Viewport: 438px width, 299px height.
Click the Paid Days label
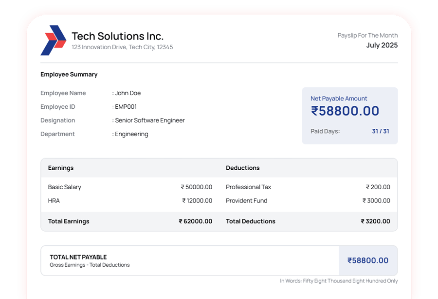pos(325,131)
